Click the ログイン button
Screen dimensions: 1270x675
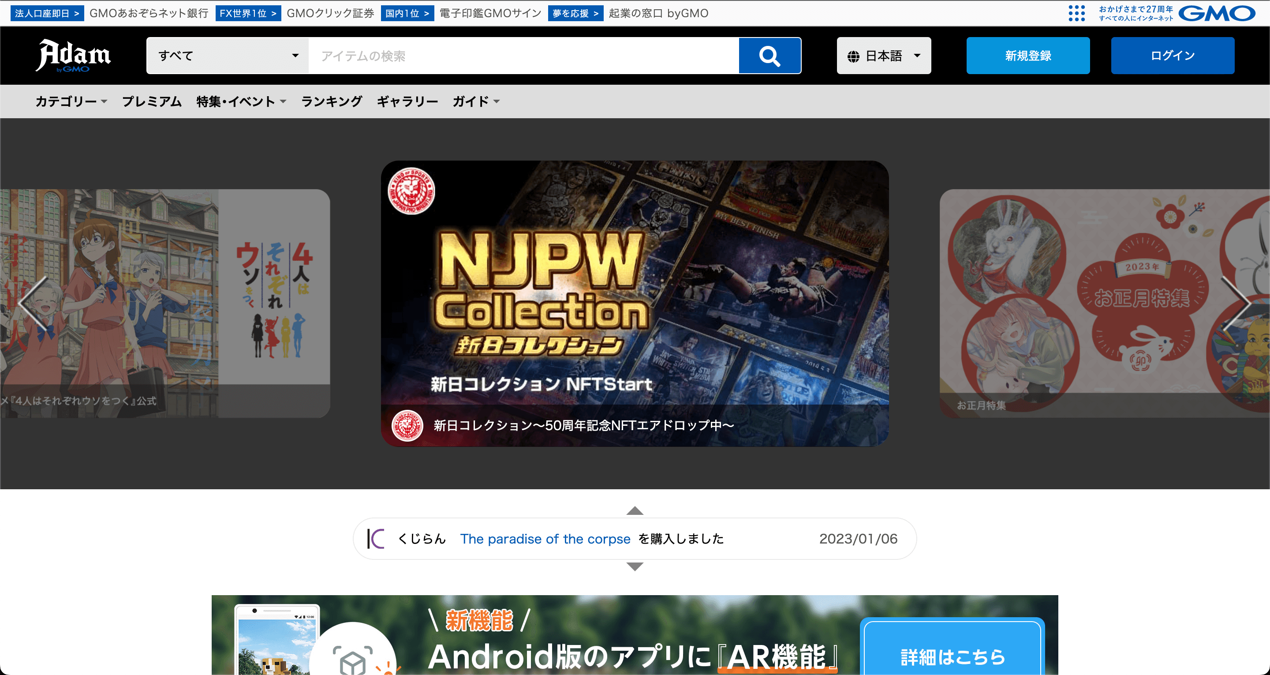pyautogui.click(x=1173, y=56)
